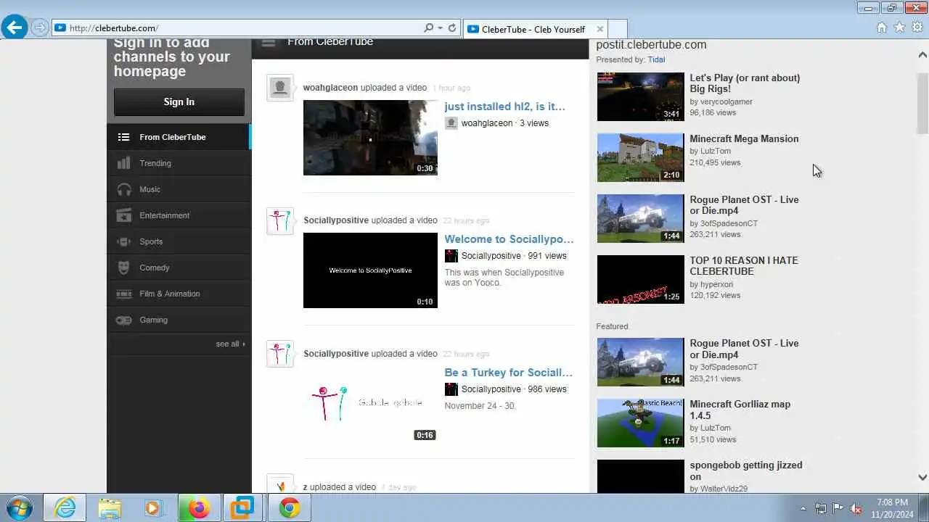
Task: Launch Google Chrome from the taskbar
Action: (x=290, y=508)
